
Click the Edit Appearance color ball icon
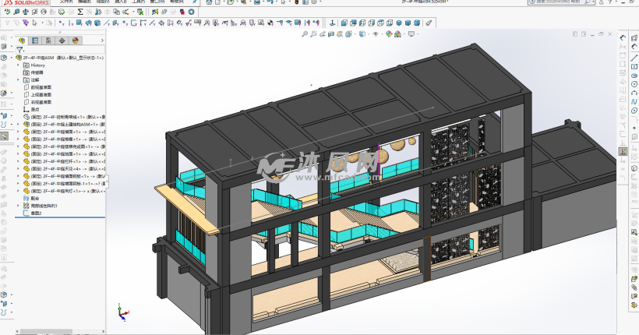(x=388, y=34)
